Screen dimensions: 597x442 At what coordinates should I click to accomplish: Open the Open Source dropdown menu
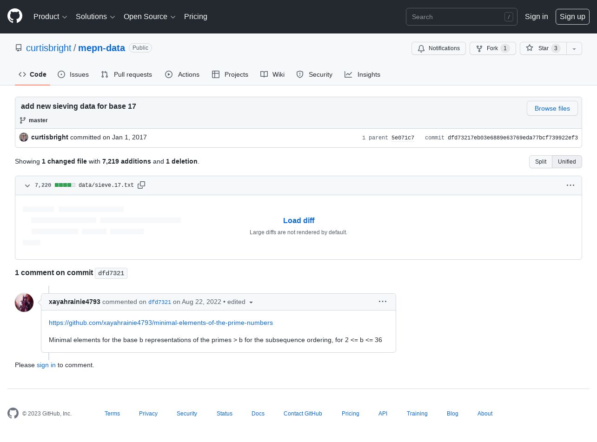pyautogui.click(x=150, y=17)
